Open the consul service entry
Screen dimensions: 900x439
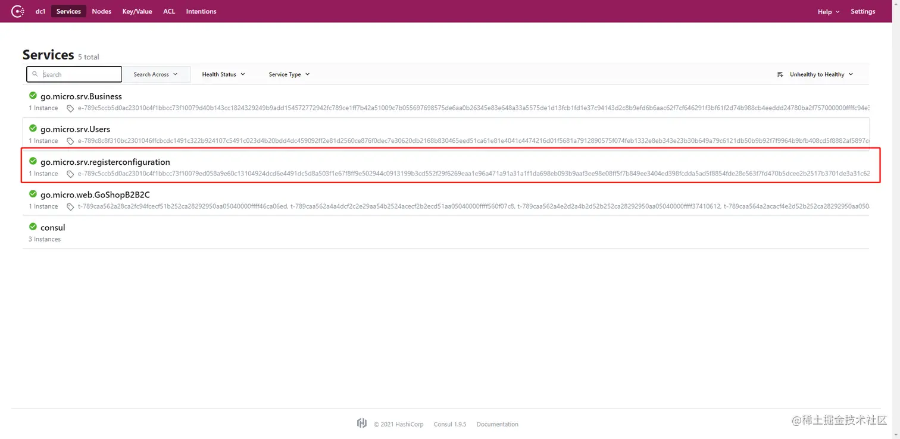[52, 227]
